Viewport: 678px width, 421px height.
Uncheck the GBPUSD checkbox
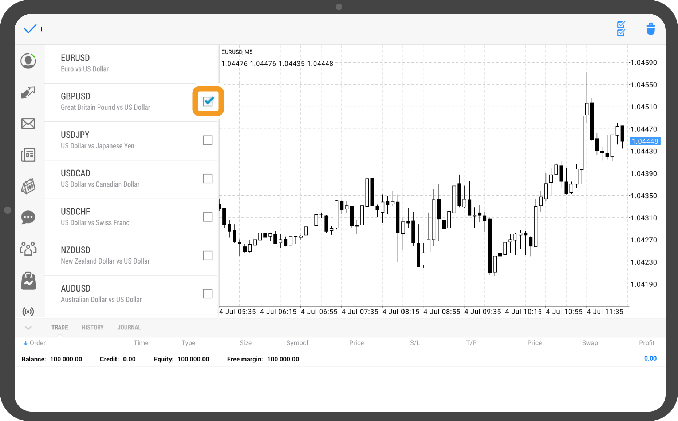(208, 101)
